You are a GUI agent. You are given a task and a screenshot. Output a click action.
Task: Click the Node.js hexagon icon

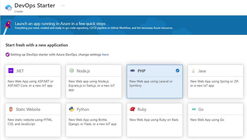(x=71, y=71)
